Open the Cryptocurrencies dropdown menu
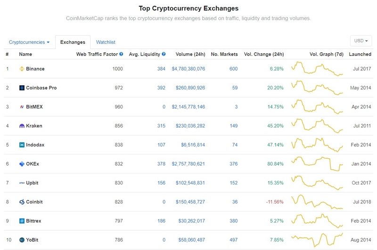The width and height of the screenshot is (377, 250). [29, 42]
